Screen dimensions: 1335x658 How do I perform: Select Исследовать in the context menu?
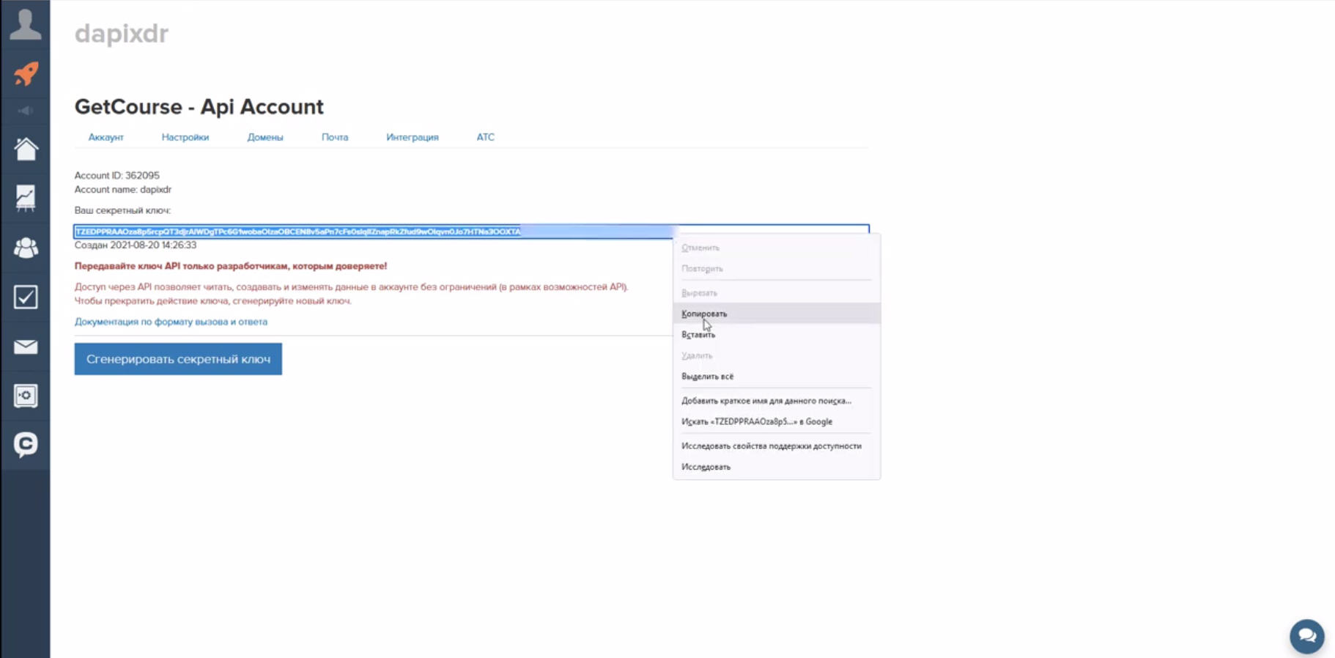(x=777, y=467)
